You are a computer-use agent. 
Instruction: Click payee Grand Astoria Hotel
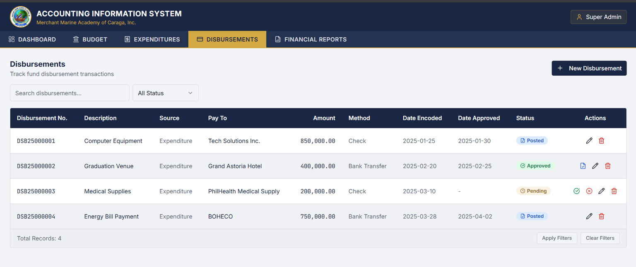pyautogui.click(x=235, y=166)
